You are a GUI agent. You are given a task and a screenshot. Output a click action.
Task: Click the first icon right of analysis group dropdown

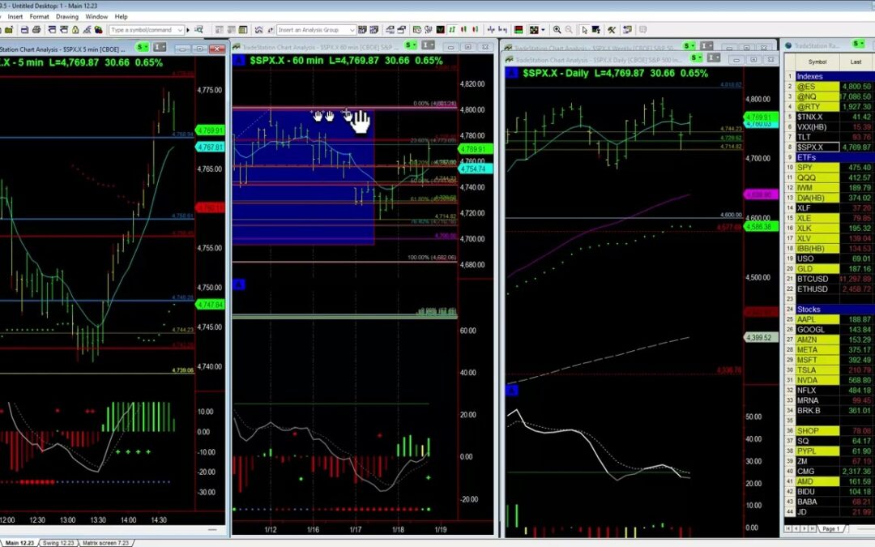(362, 30)
